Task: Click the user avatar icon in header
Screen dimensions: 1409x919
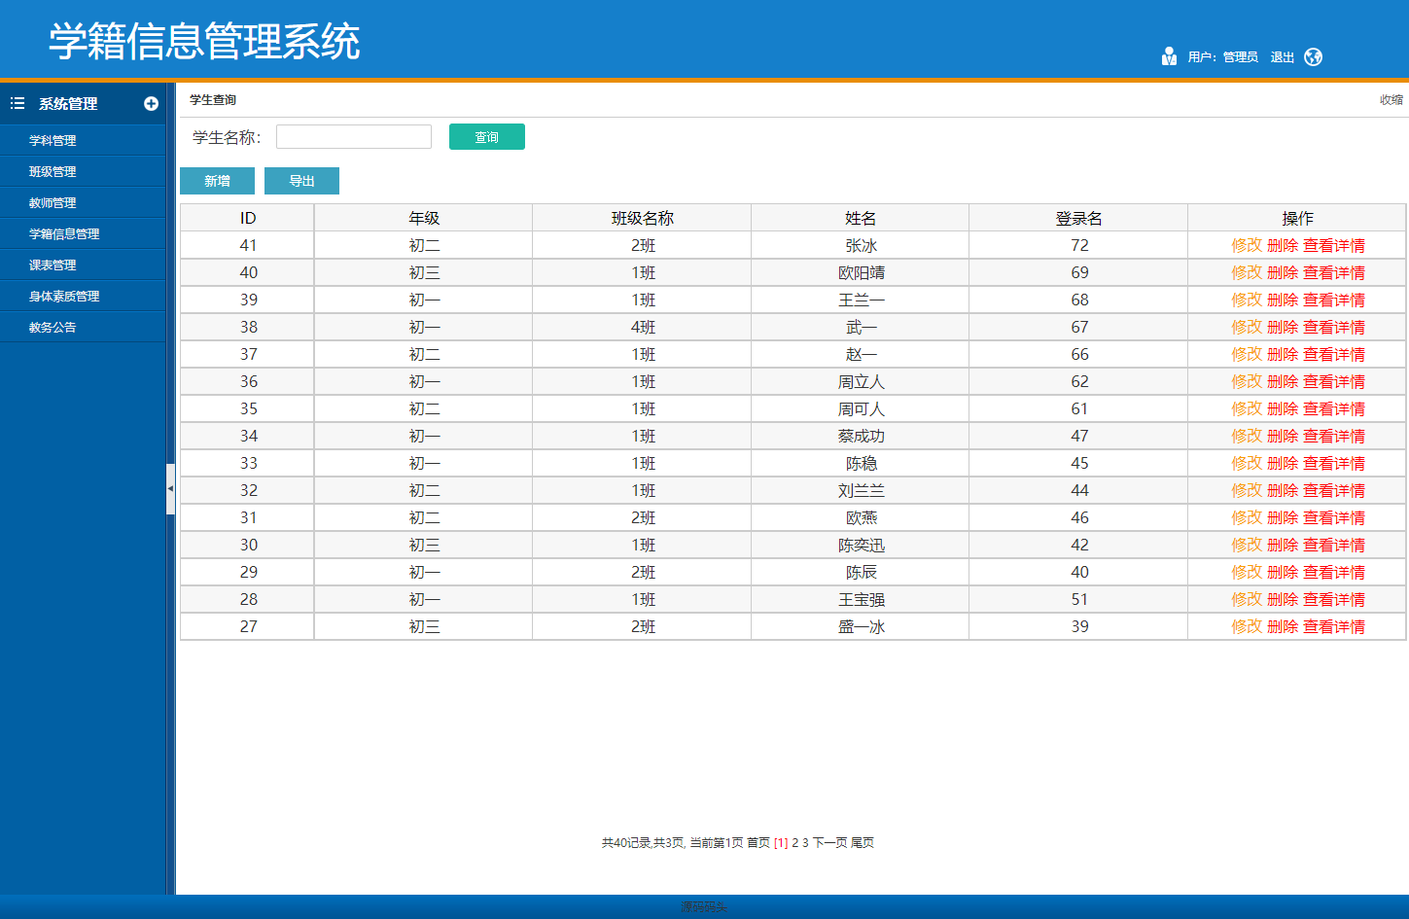Action: point(1169,55)
